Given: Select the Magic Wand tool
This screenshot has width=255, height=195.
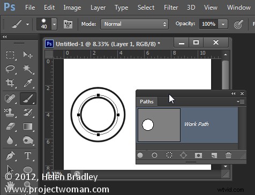Looking at the screenshot, I should click(28, 69).
